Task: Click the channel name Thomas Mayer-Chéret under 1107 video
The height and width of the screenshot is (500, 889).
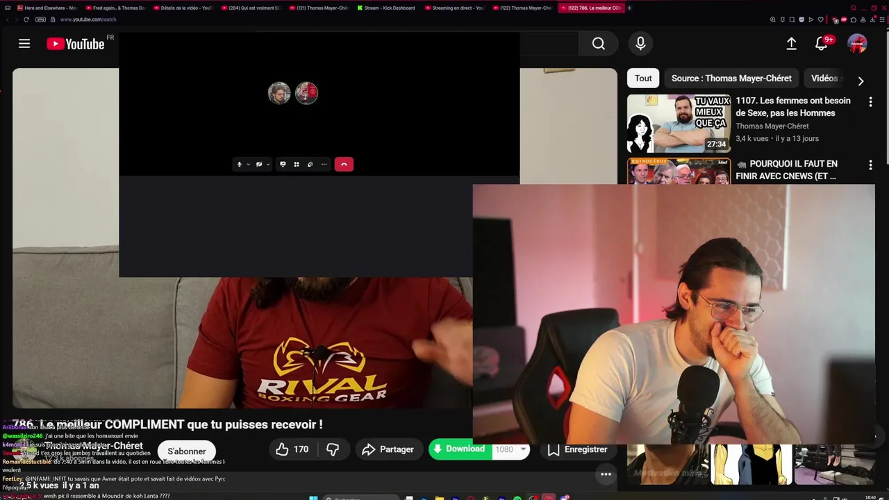Action: coord(772,126)
